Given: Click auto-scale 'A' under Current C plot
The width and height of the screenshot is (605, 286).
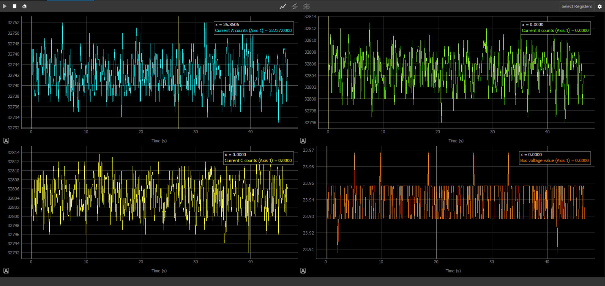Looking at the screenshot, I should tap(6, 271).
